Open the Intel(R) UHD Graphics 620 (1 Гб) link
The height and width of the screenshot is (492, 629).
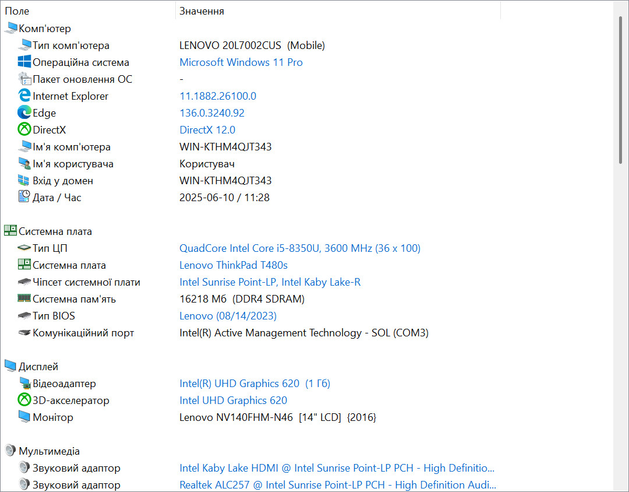click(255, 384)
